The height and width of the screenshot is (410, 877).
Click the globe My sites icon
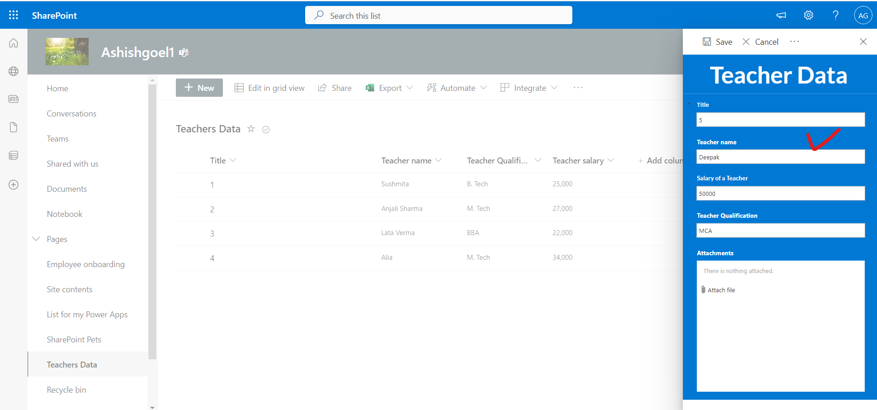point(14,71)
